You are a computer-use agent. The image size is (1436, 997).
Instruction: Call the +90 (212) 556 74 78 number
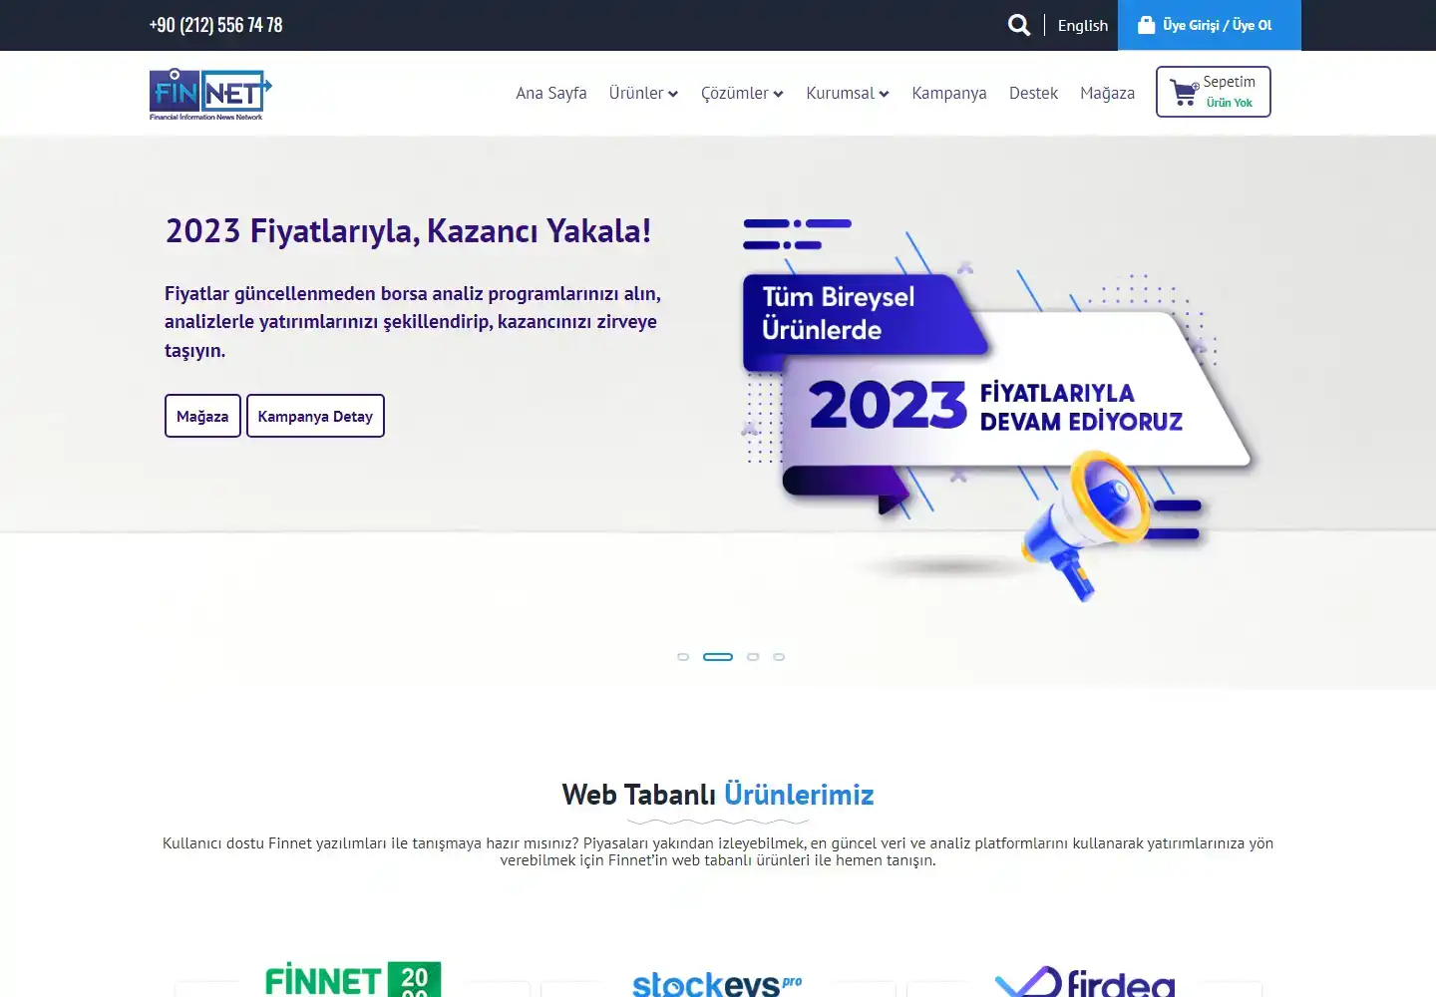pyautogui.click(x=216, y=25)
